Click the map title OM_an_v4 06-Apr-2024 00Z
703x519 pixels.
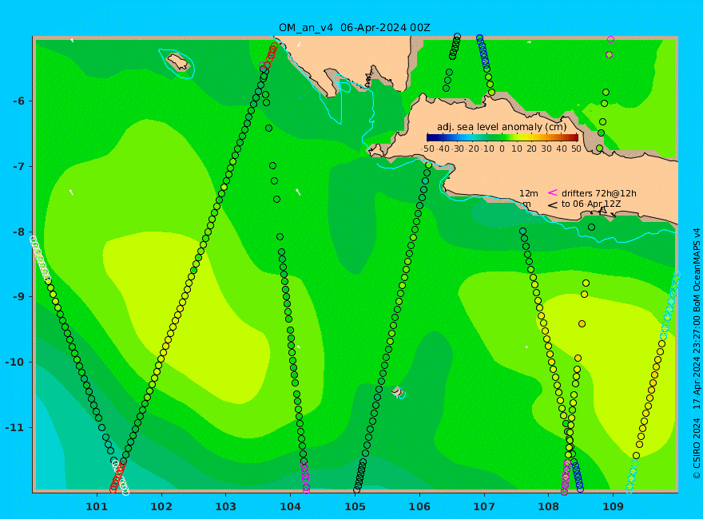[354, 28]
